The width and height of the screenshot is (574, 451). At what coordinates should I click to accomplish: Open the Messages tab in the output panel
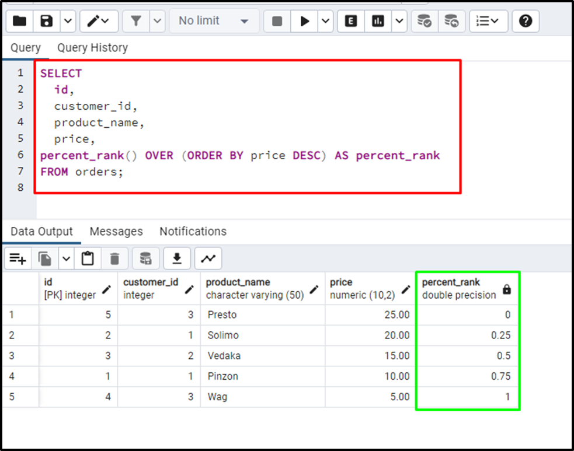116,232
